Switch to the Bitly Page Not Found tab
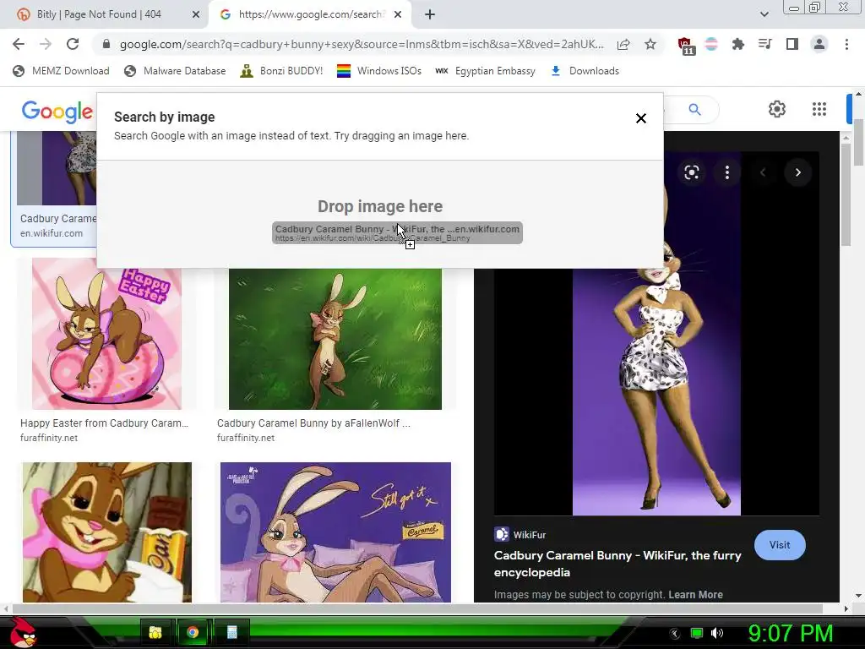This screenshot has height=649, width=865. tap(105, 15)
